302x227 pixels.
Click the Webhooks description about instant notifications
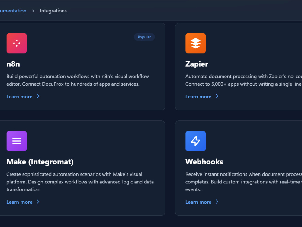pyautogui.click(x=244, y=182)
